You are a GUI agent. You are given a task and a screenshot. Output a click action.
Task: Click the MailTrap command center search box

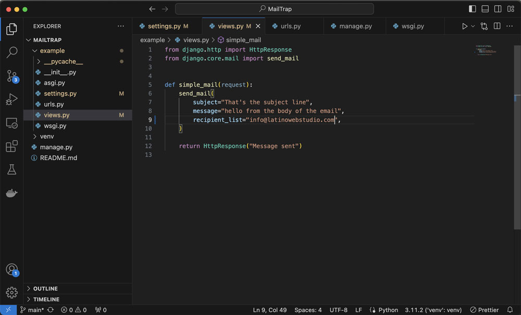point(275,9)
